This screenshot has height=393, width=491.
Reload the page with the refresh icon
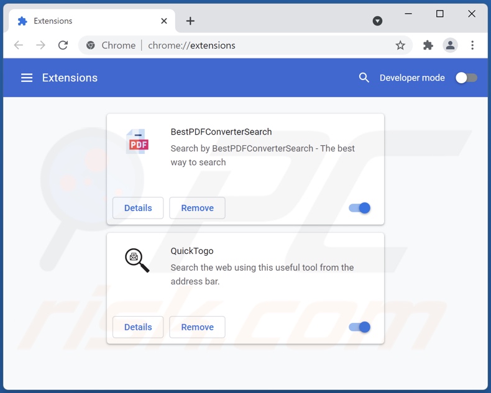click(x=63, y=45)
